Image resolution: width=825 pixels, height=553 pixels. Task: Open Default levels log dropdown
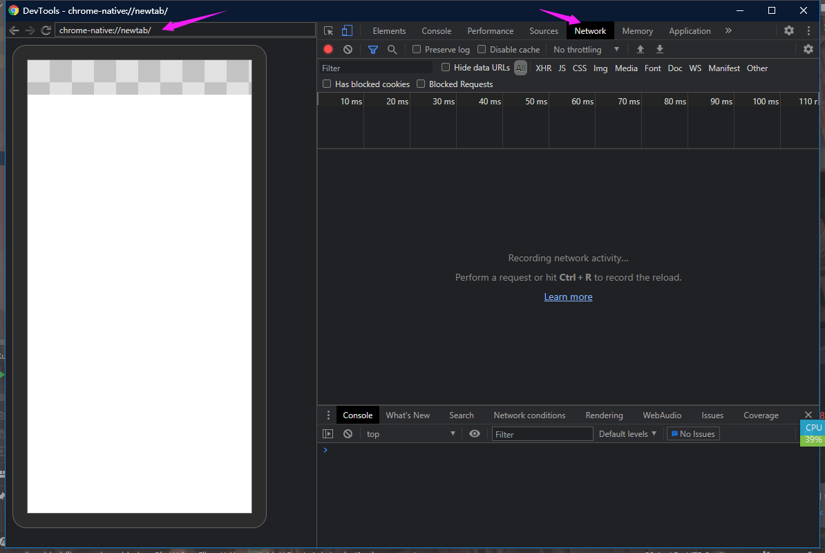point(627,434)
